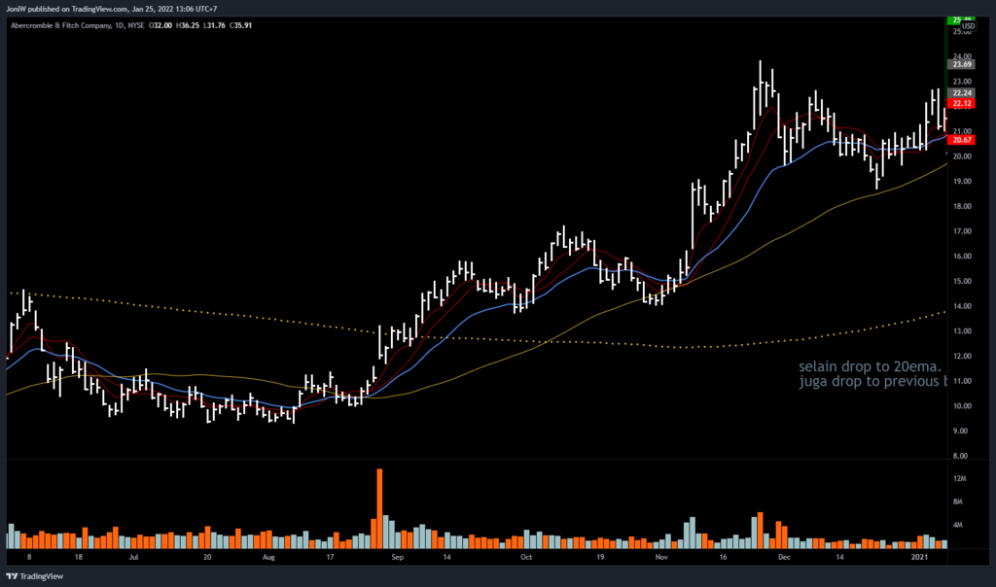Click the TradingView logo in the footer

point(40,575)
